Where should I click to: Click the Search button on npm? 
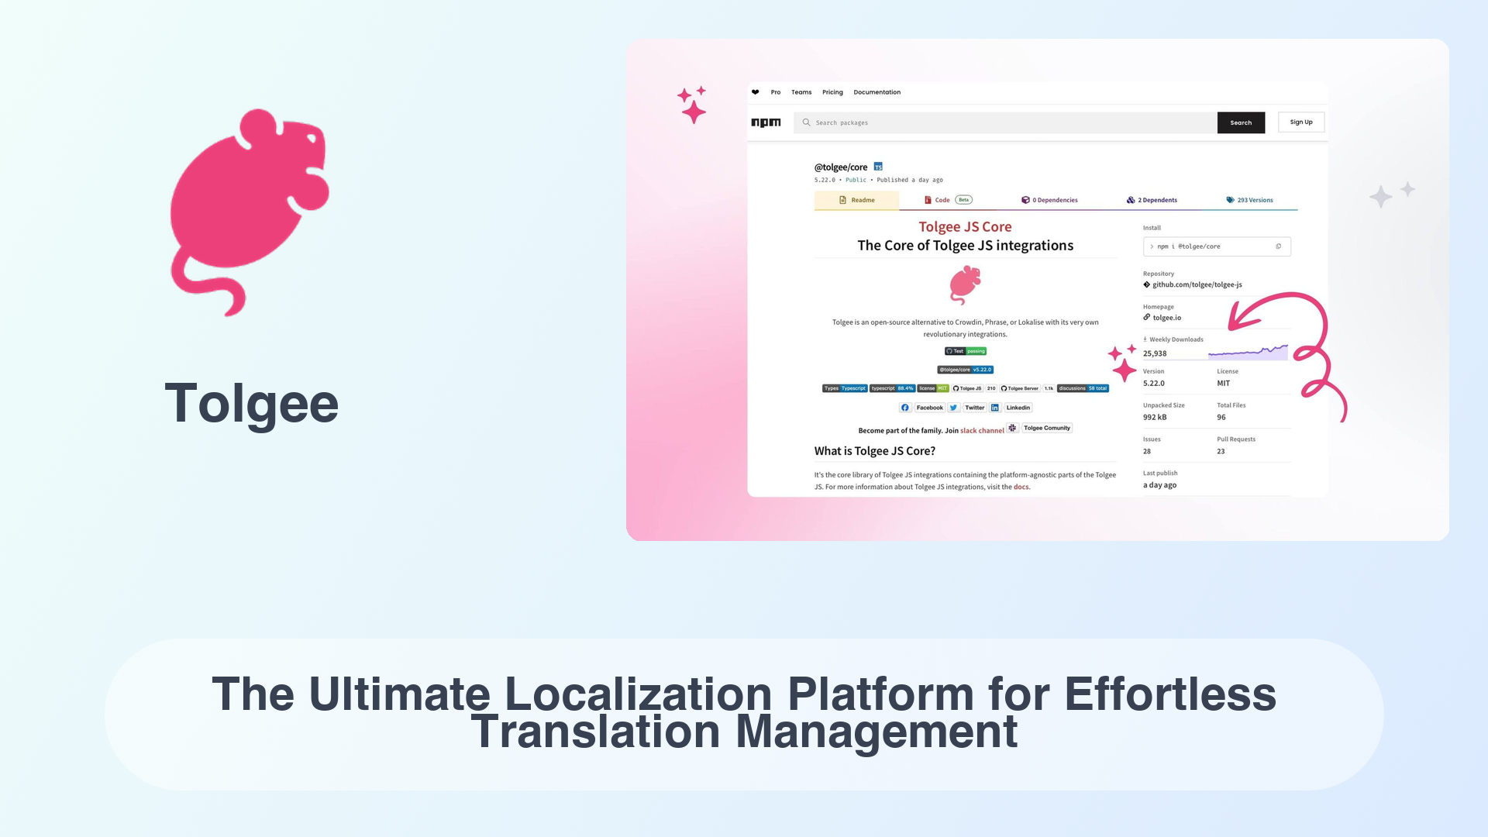1242,122
